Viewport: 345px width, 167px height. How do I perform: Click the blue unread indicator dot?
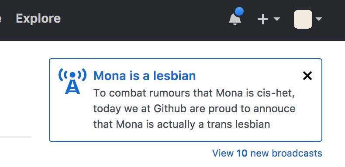click(x=239, y=12)
